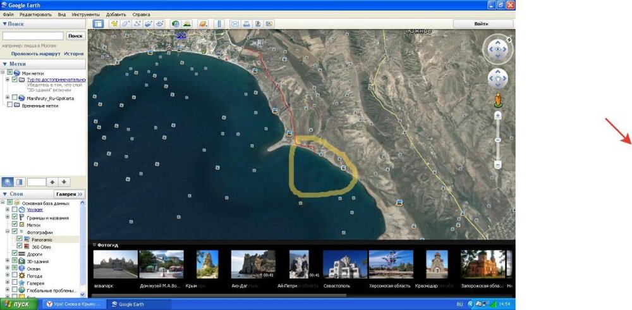
Task: Expand the Marshruty_Ru-GpsKarta node
Action: pyautogui.click(x=8, y=97)
